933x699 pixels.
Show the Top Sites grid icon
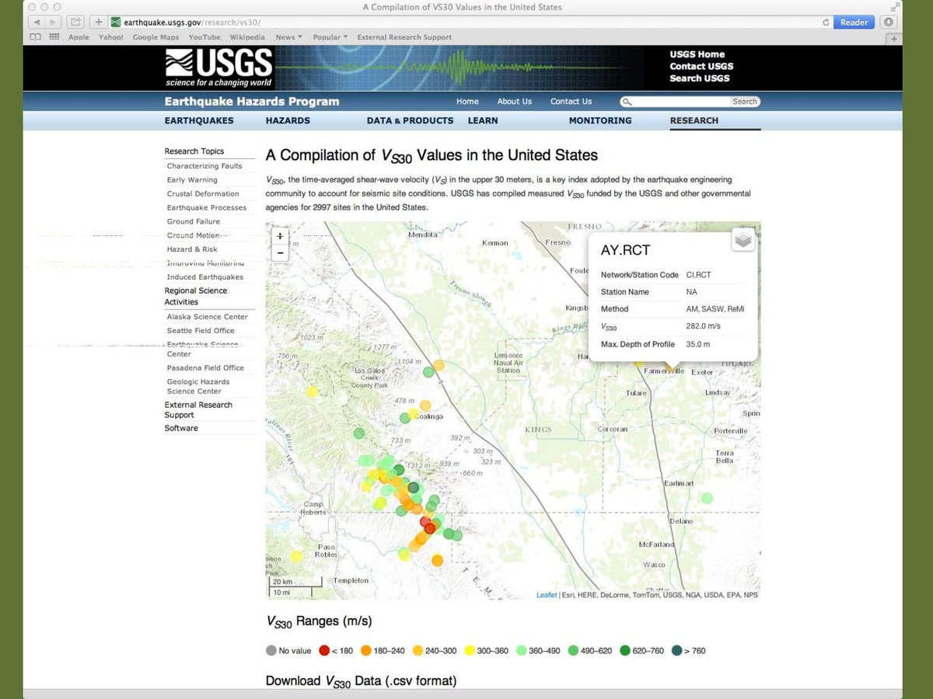[x=54, y=37]
